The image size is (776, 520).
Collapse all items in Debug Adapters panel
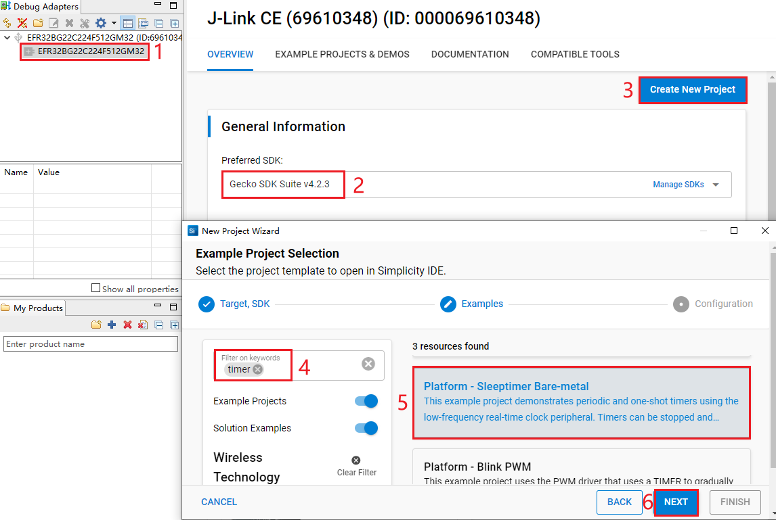click(158, 23)
